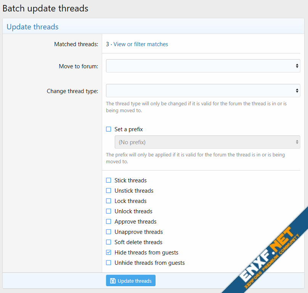308x293 pixels.
Task: Check the Stick threads option
Action: click(109, 180)
